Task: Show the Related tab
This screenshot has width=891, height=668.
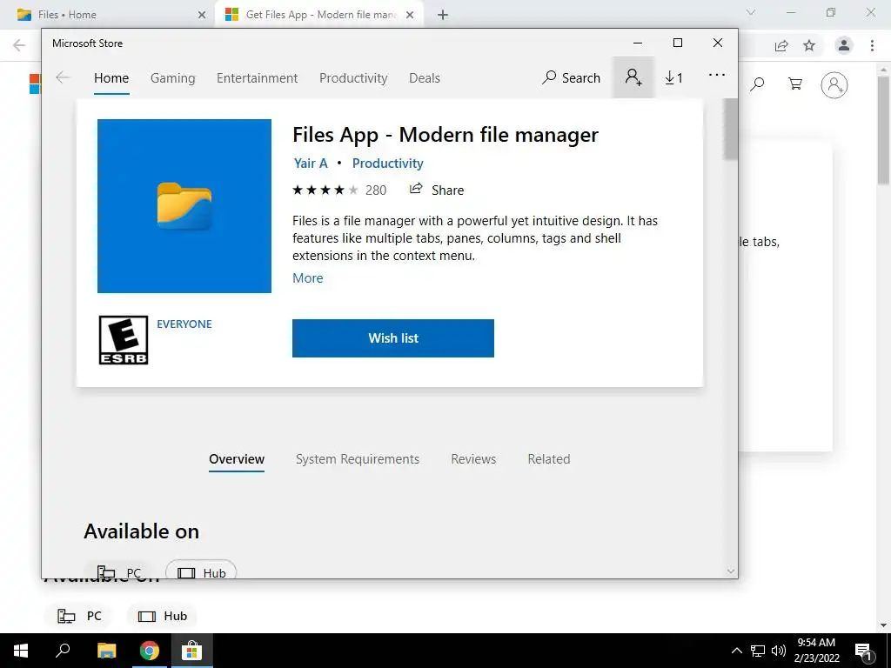Action: pyautogui.click(x=548, y=459)
